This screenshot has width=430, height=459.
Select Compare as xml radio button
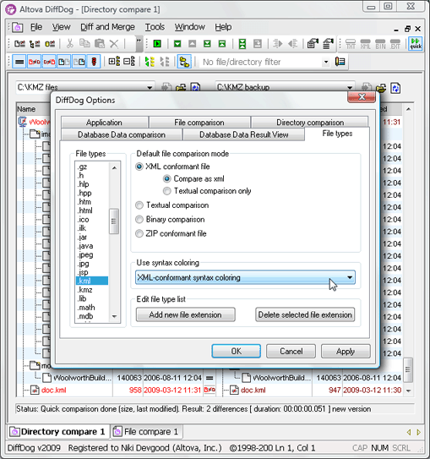click(167, 179)
